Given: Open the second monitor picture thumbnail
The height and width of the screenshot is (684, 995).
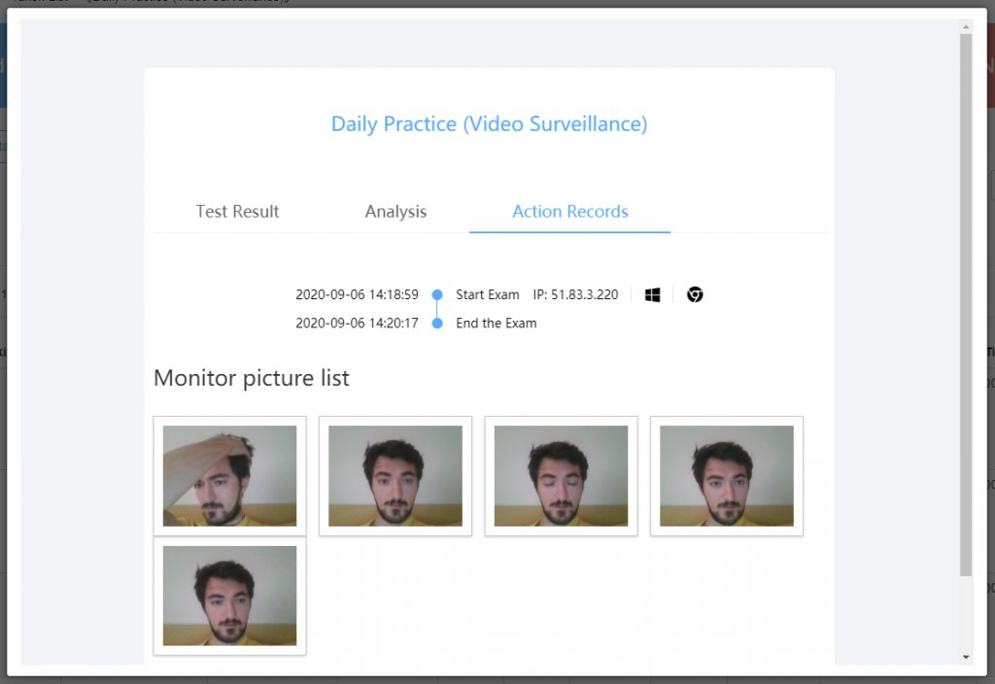Looking at the screenshot, I should pos(395,476).
